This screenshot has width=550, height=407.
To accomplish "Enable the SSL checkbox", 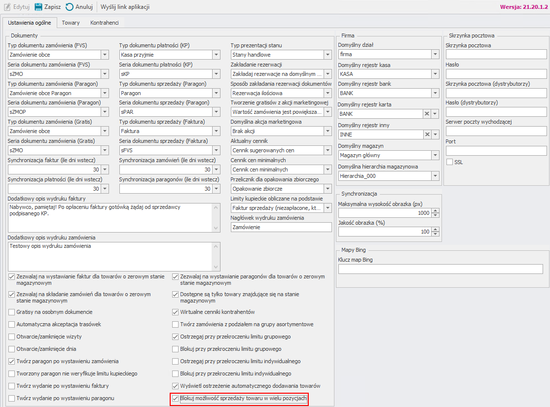I will coord(449,162).
